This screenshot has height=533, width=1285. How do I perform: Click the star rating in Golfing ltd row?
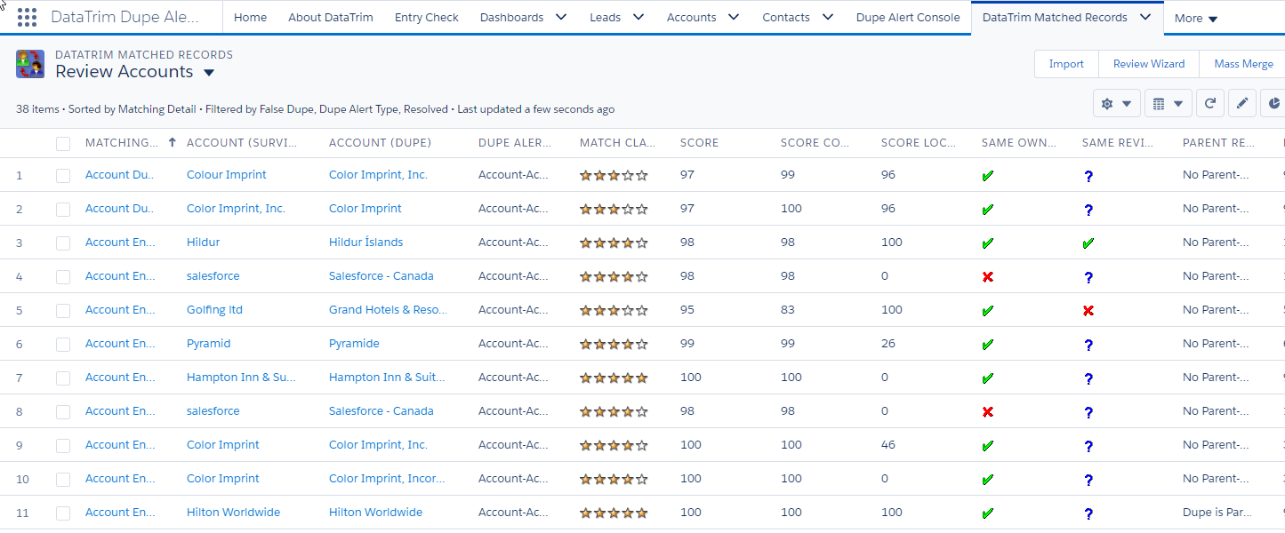pos(614,310)
